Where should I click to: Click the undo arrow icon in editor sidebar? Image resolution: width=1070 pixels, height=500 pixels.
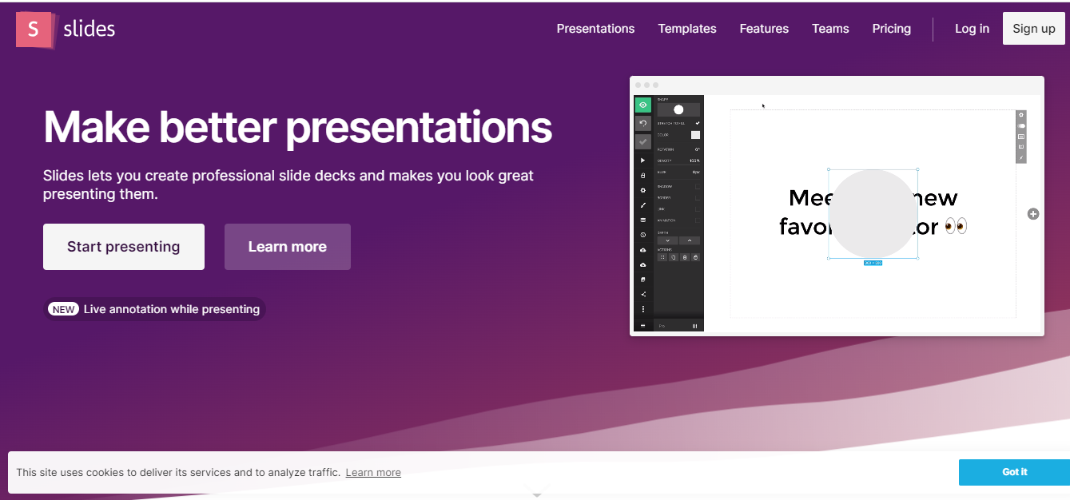click(x=643, y=124)
